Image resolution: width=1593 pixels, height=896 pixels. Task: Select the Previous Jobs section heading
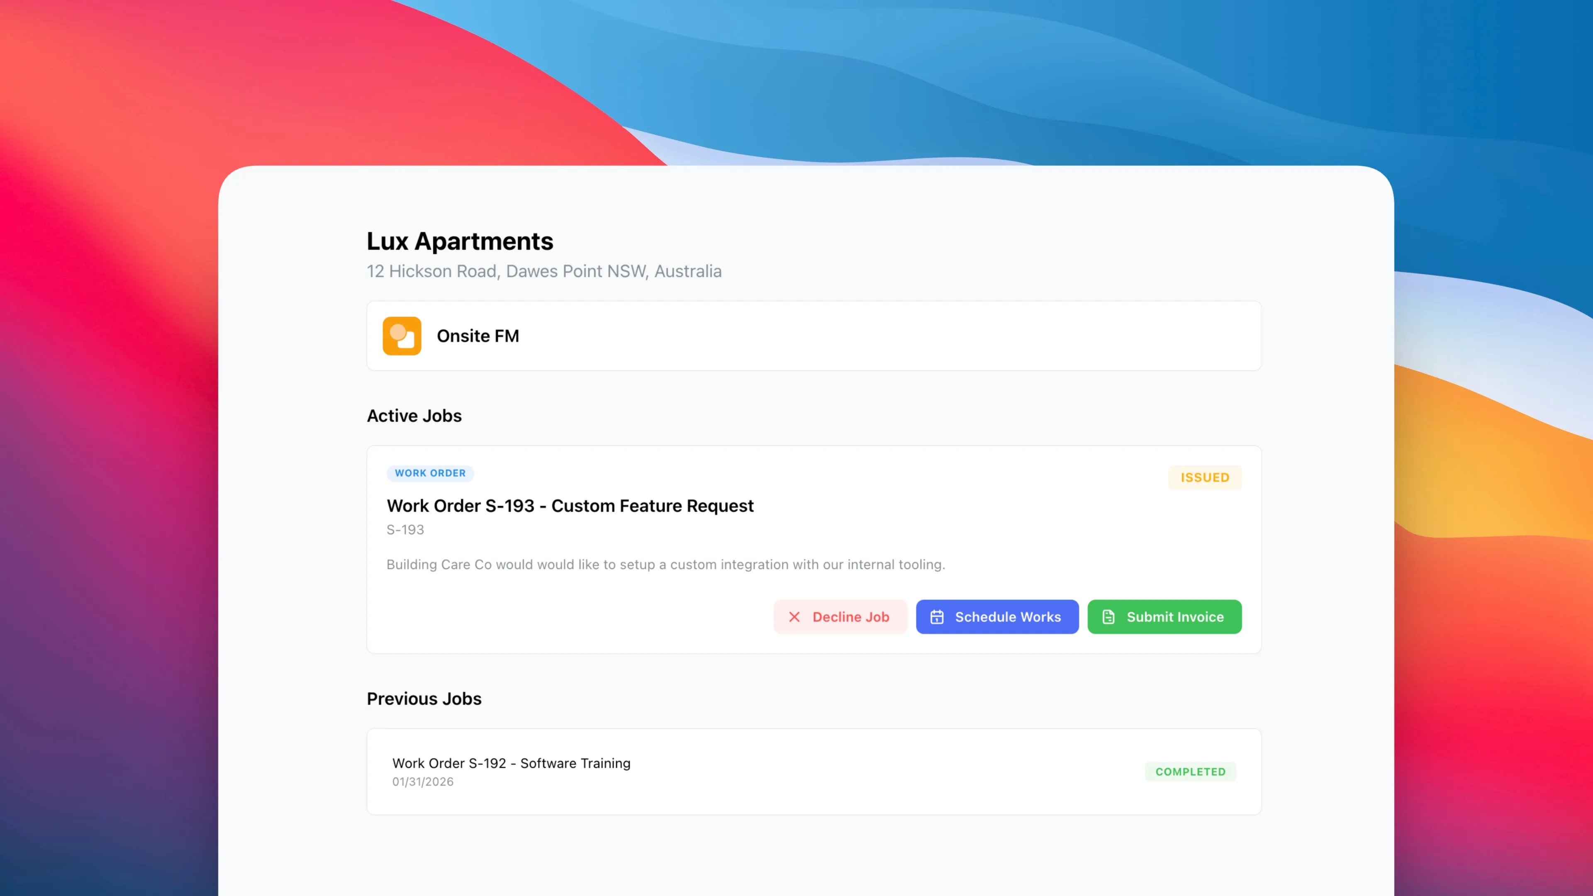tap(424, 699)
